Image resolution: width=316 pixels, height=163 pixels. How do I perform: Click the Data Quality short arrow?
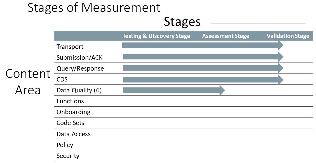[x=174, y=90]
